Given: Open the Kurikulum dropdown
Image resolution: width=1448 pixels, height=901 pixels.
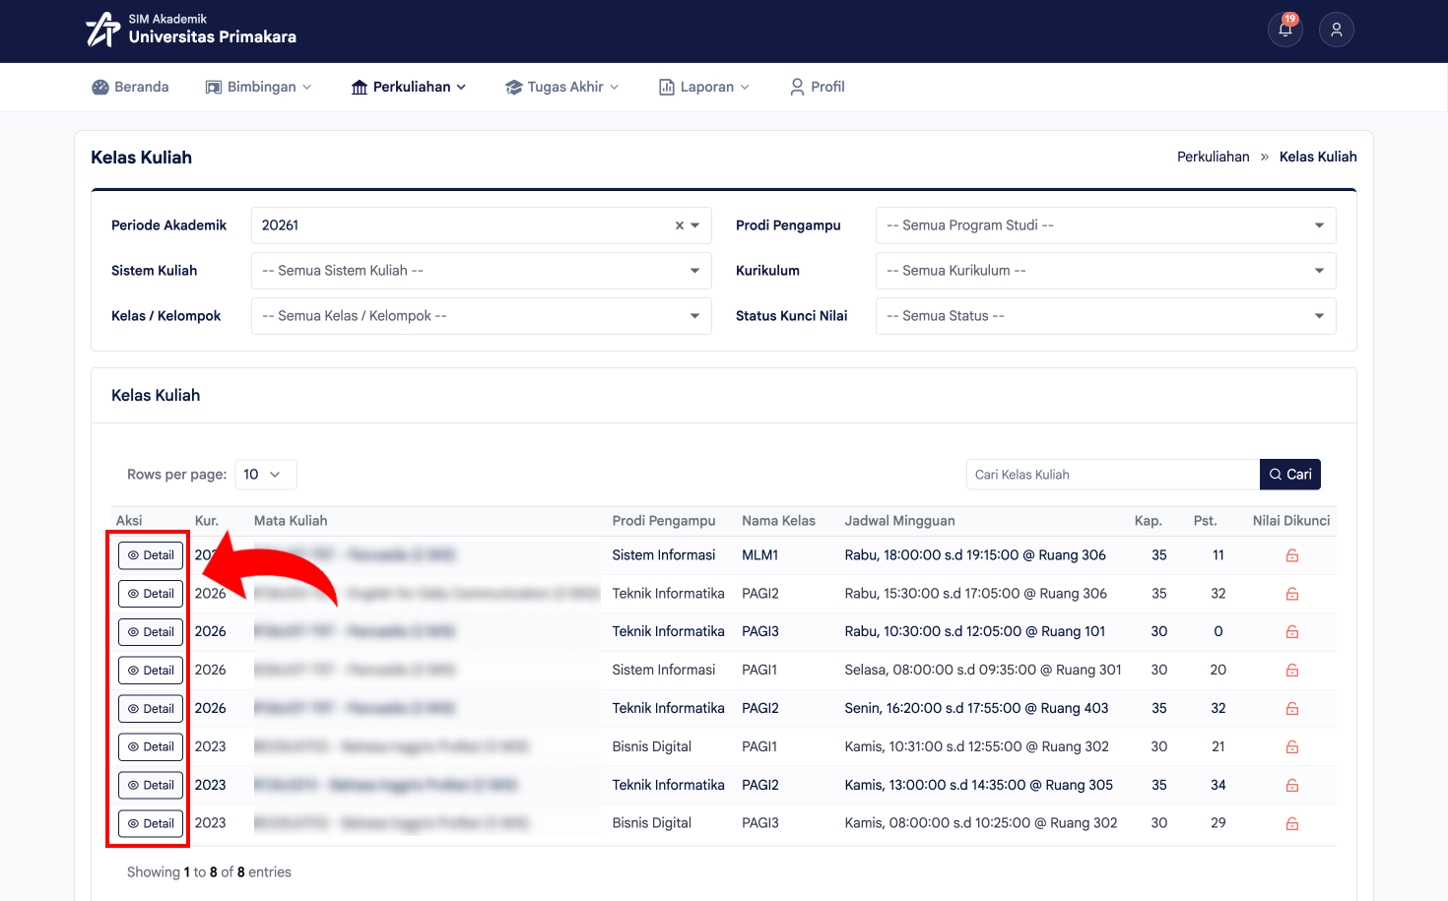Looking at the screenshot, I should [1106, 271].
